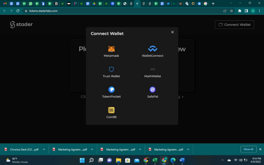
Task: Open the Wi-Fi network tray icon
Action: [236, 160]
